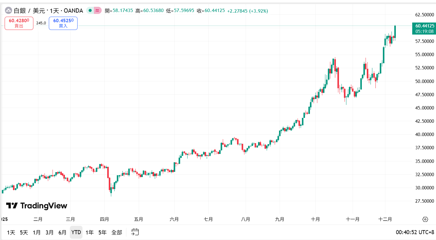The width and height of the screenshot is (436, 240).
Task: Click the red 賣出 sell button
Action: tap(19, 23)
